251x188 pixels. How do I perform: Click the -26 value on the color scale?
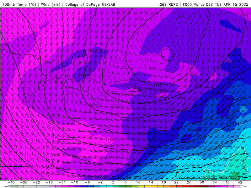(24, 182)
